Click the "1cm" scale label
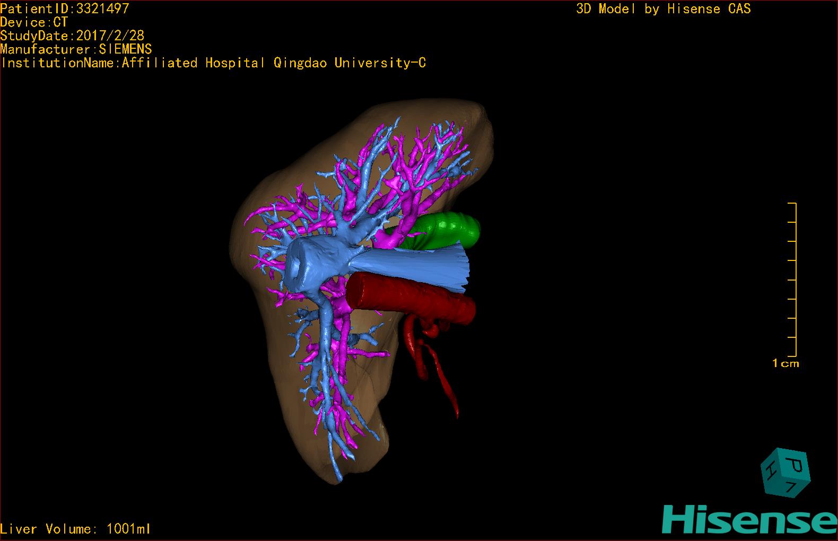This screenshot has width=838, height=541. (785, 364)
